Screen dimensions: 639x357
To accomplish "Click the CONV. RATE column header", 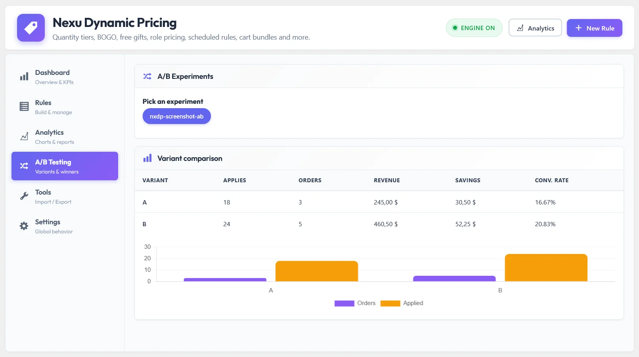I will coord(552,180).
